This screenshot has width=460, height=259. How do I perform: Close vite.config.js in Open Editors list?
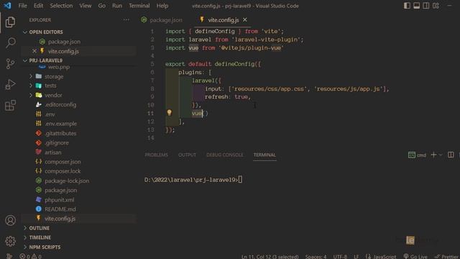34,51
